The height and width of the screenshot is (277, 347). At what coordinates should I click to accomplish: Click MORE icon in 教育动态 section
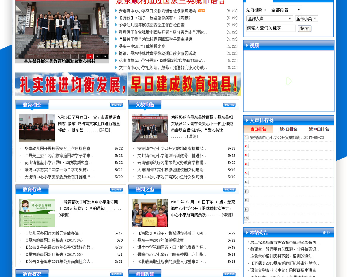click(x=116, y=105)
